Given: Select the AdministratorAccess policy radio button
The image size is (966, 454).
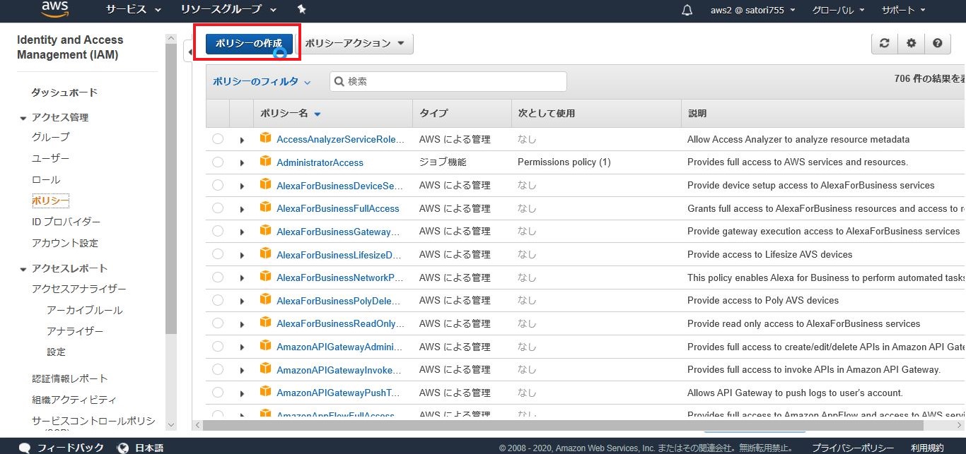Looking at the screenshot, I should tap(218, 162).
